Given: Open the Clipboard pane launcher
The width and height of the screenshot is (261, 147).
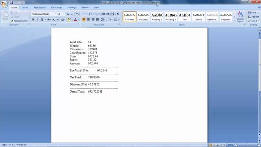Looking at the screenshot, I should (28, 24).
